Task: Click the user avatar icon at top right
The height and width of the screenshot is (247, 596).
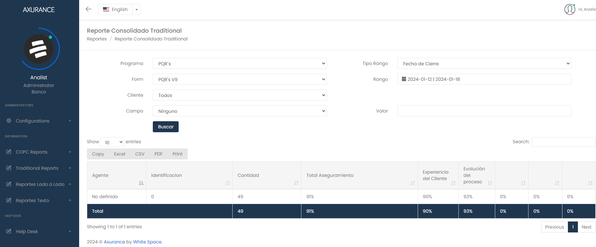Action: [x=570, y=9]
